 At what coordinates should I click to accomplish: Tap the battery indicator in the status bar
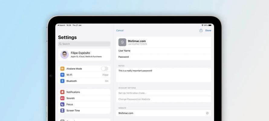(x=210, y=25)
